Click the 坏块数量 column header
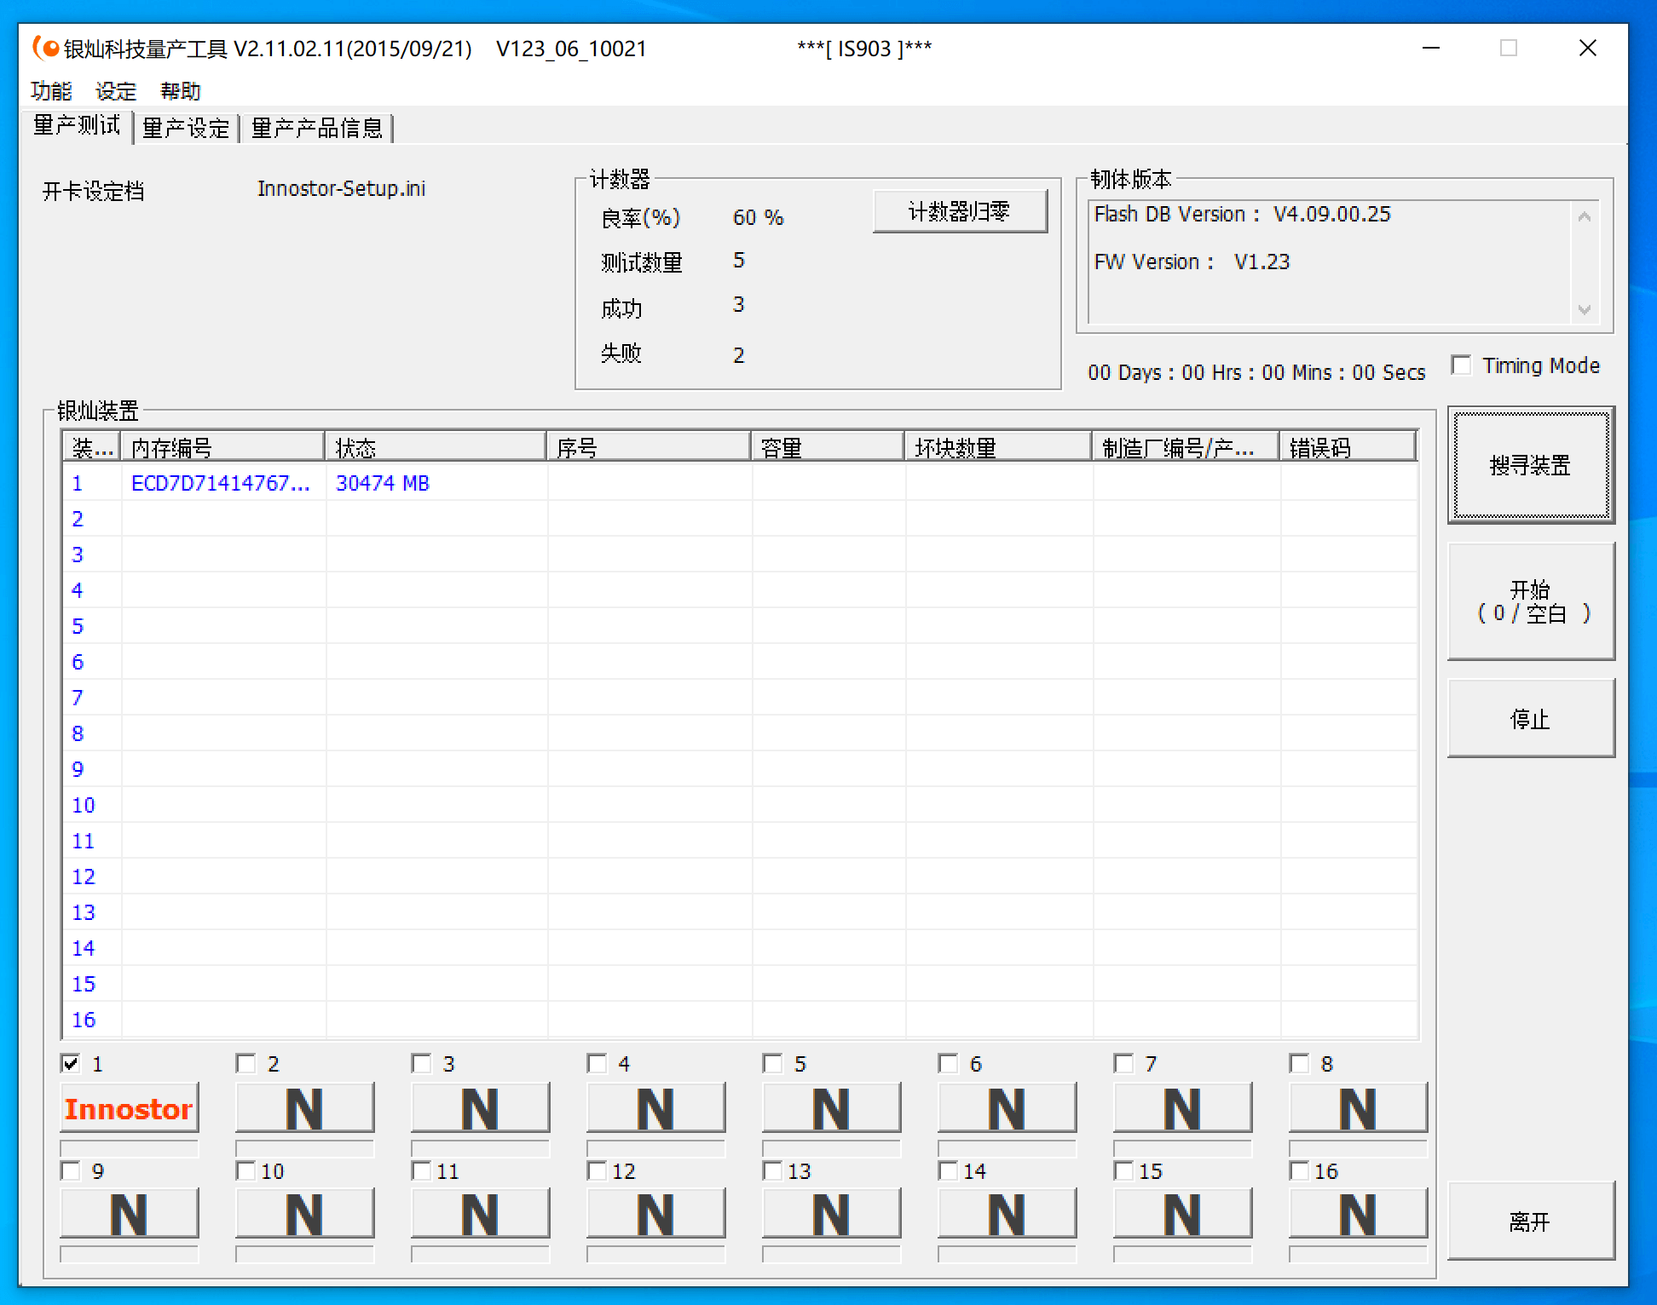The height and width of the screenshot is (1305, 1657). pyautogui.click(x=998, y=446)
